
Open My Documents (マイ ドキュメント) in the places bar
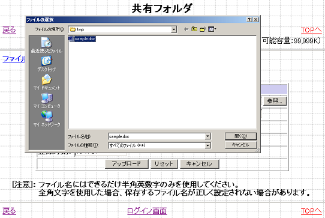click(x=47, y=82)
